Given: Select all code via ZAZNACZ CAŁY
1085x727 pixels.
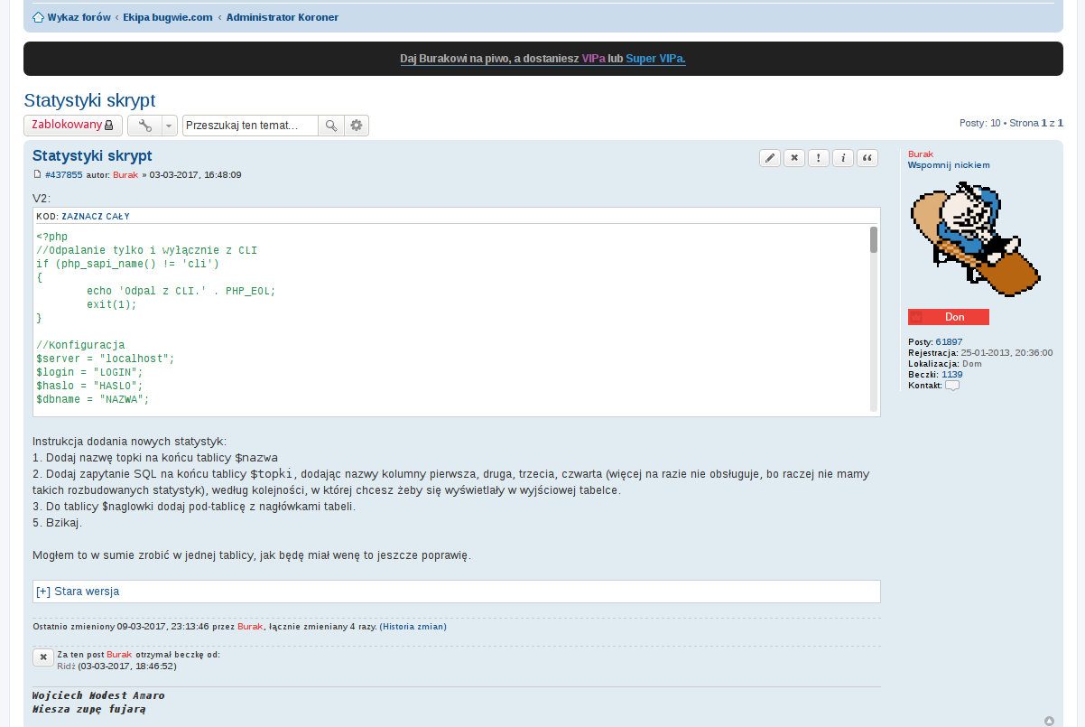Looking at the screenshot, I should pos(96,217).
